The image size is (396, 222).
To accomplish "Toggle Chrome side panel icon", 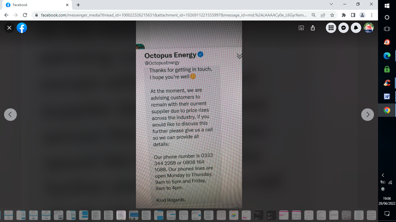I will pos(353,15).
